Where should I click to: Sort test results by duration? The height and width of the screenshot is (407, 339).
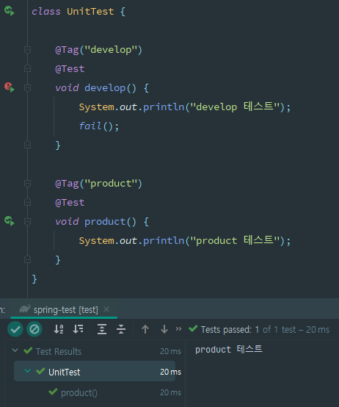[78, 329]
